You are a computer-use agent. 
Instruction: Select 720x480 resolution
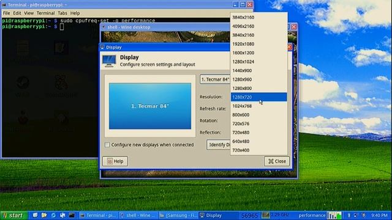coord(258,133)
